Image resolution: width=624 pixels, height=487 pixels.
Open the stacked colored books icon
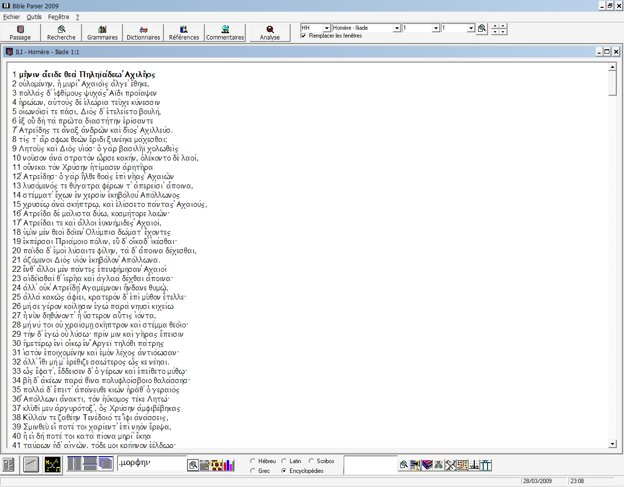pos(427,465)
